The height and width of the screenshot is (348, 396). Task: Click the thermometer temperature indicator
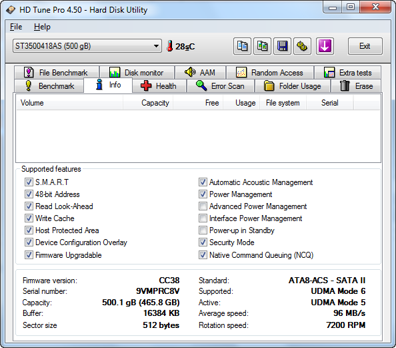170,46
